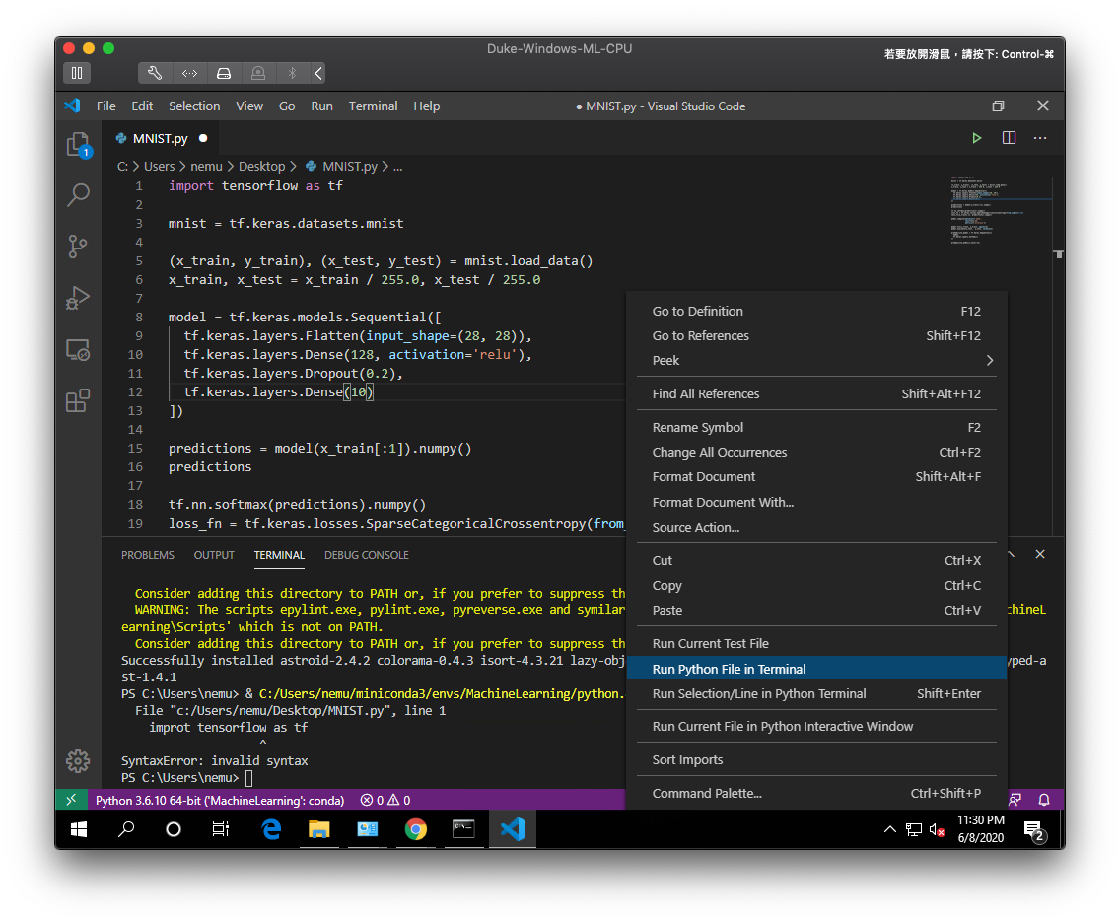This screenshot has width=1120, height=922.
Task: Toggle Problems panel via error counter
Action: click(385, 800)
